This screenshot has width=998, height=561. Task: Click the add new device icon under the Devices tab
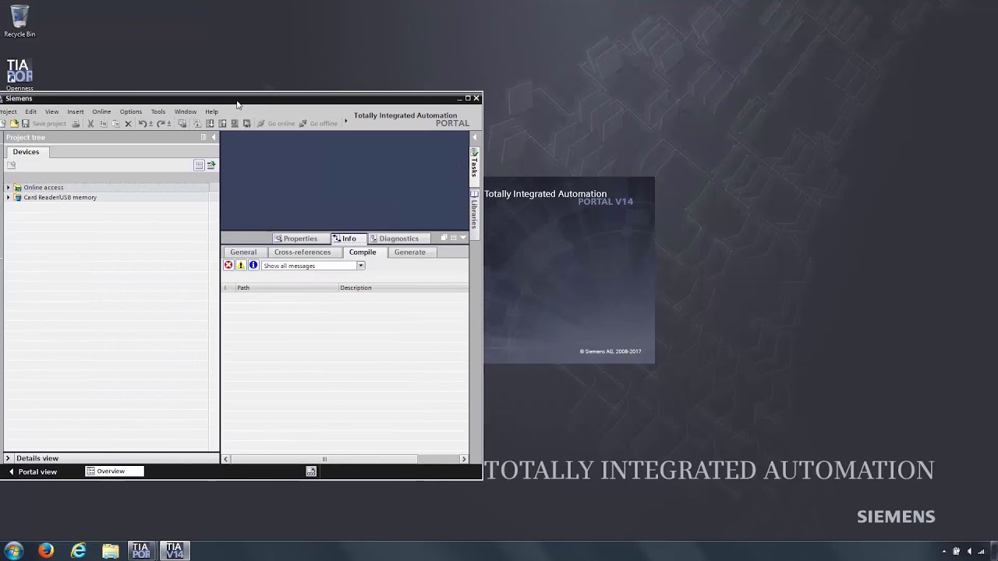coord(11,165)
